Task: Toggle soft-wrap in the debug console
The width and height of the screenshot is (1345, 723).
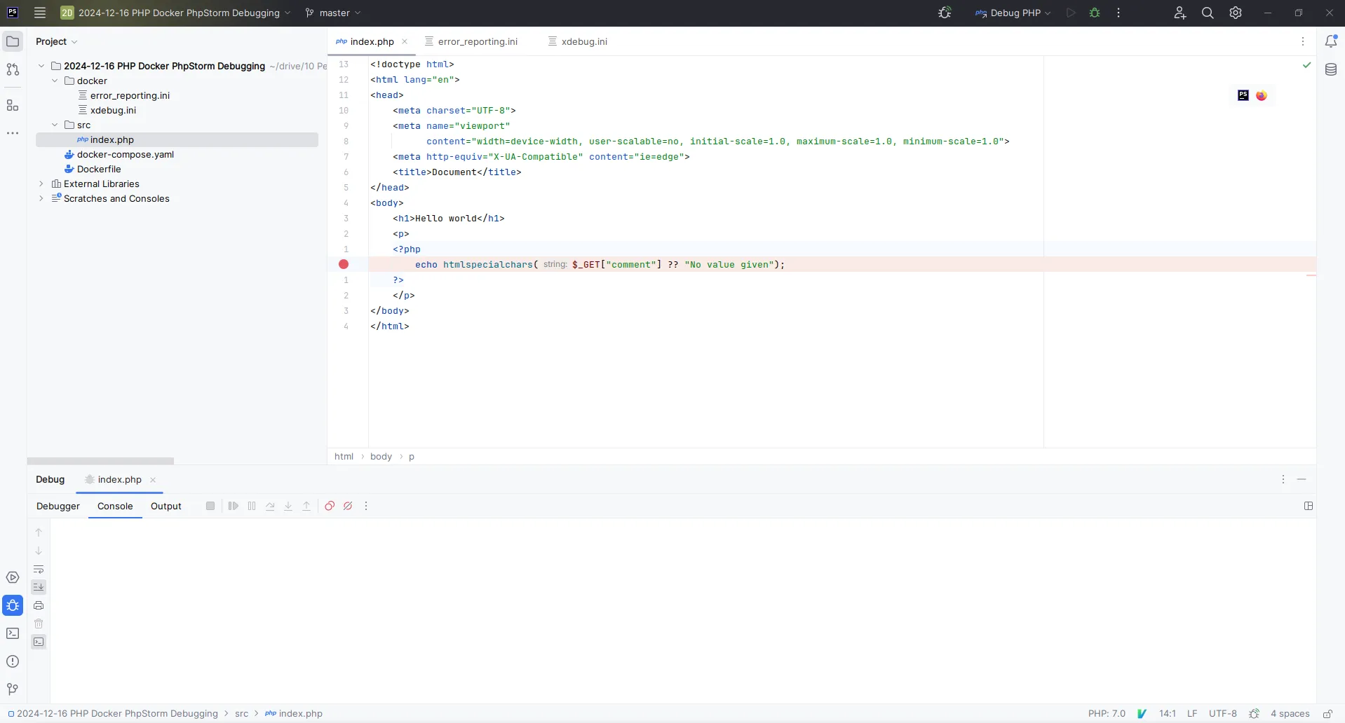Action: tap(39, 569)
